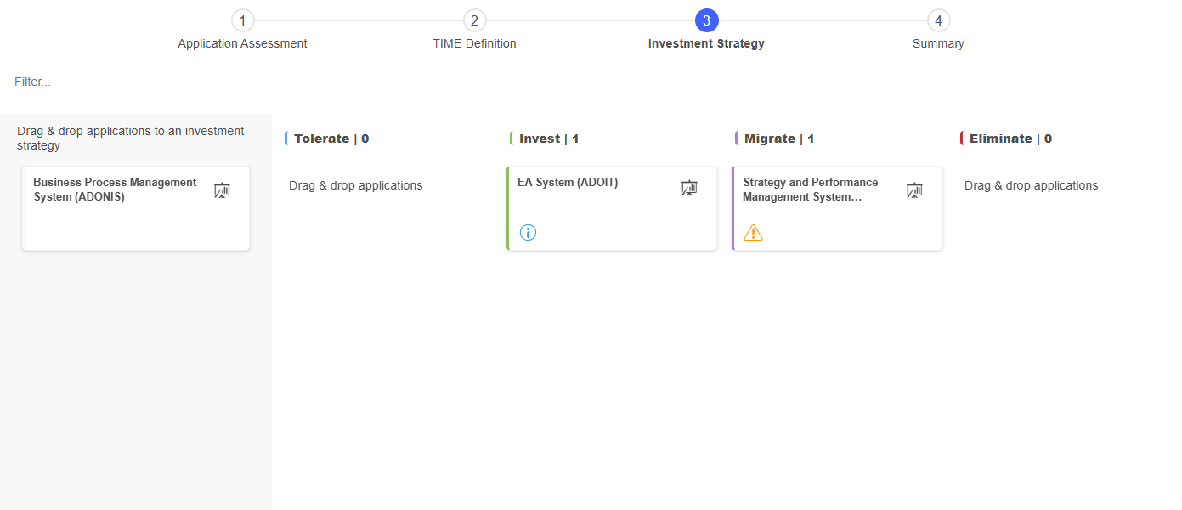Click the step 1 number circle
Image resolution: width=1182 pixels, height=510 pixels.
point(242,20)
